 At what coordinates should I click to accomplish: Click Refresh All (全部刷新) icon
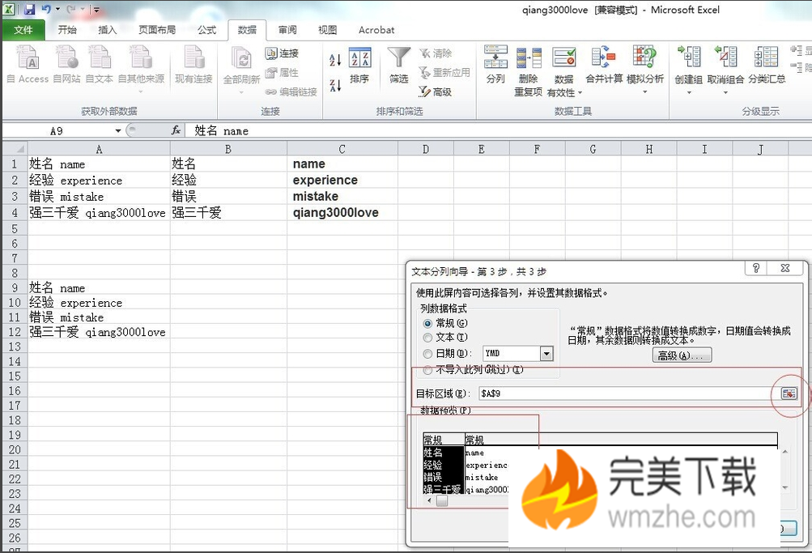pos(241,63)
